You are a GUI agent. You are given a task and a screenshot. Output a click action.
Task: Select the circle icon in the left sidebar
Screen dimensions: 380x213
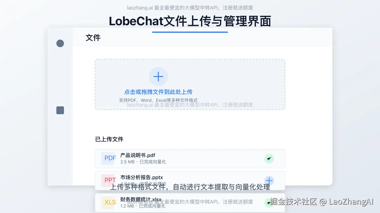60,43
